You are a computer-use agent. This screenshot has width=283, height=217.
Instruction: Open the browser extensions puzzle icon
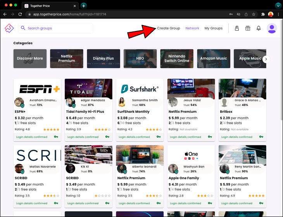(x=263, y=14)
